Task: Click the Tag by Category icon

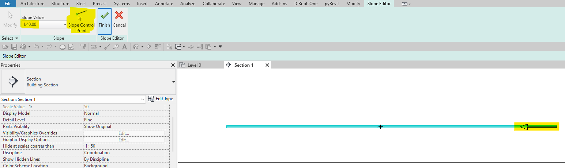Action: pos(116,47)
